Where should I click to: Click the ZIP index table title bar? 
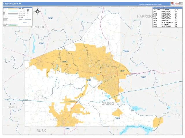tap(167, 8)
